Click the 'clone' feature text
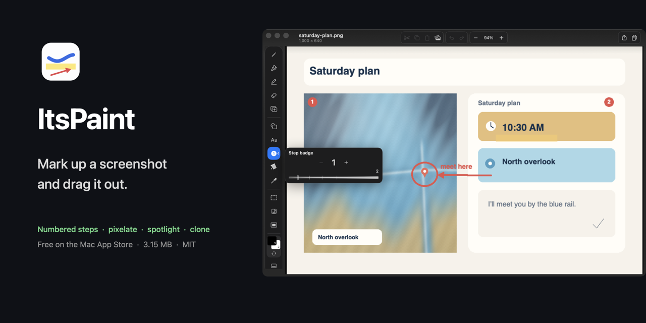The height and width of the screenshot is (323, 646). pos(200,229)
